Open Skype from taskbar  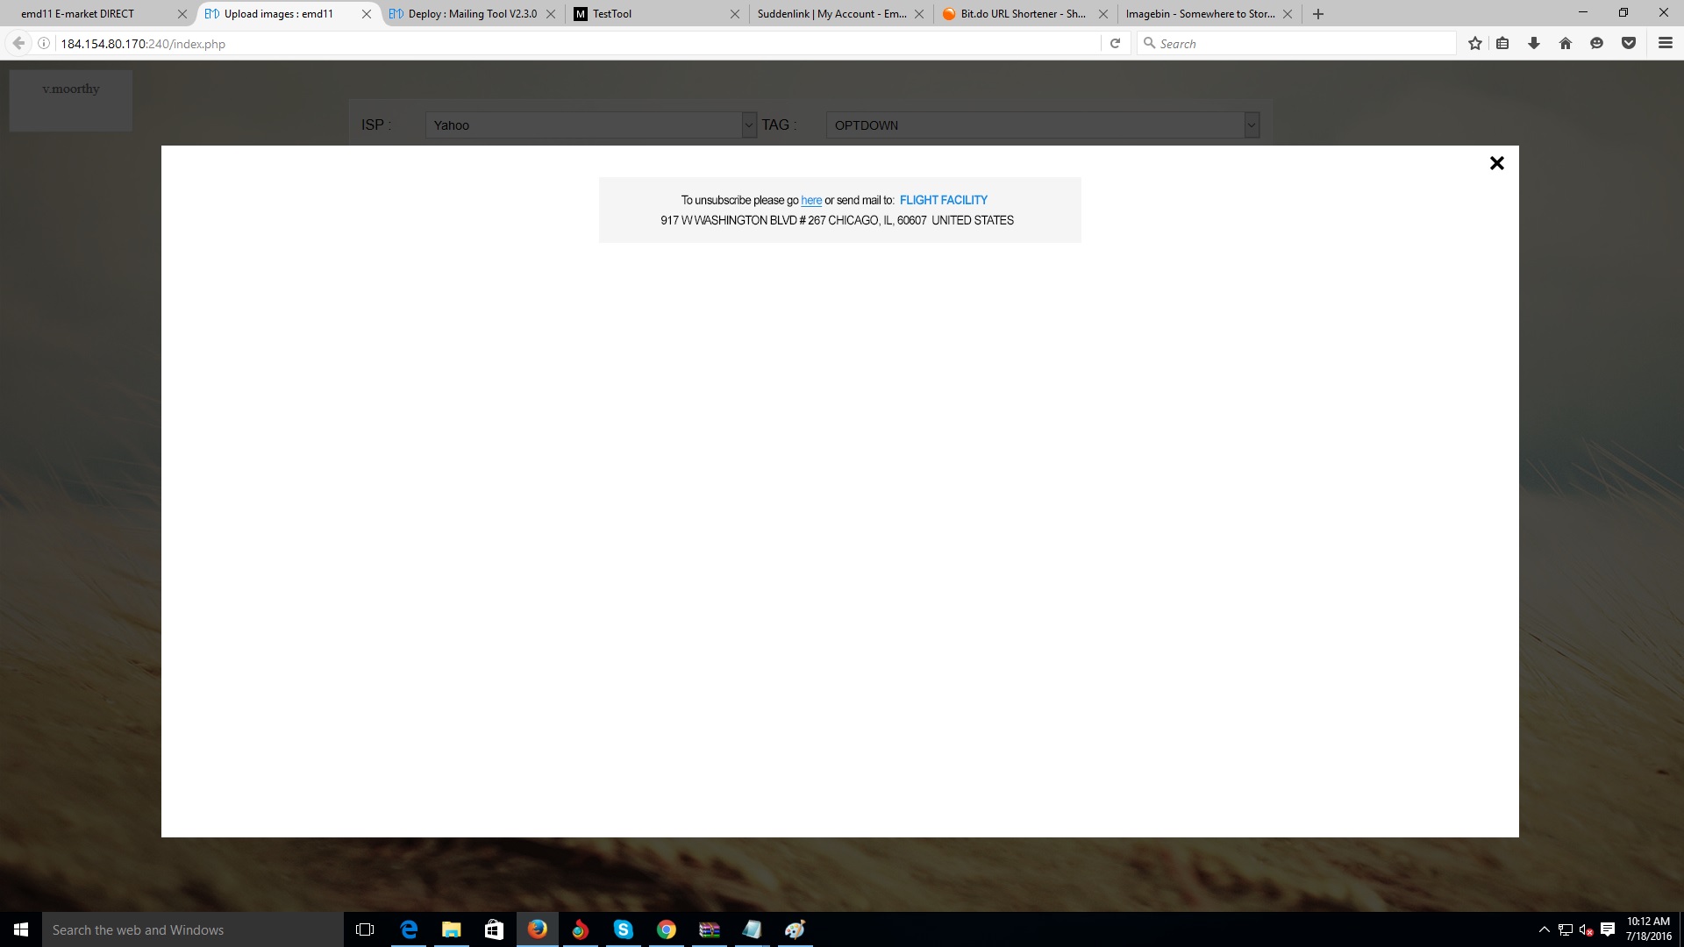click(624, 929)
